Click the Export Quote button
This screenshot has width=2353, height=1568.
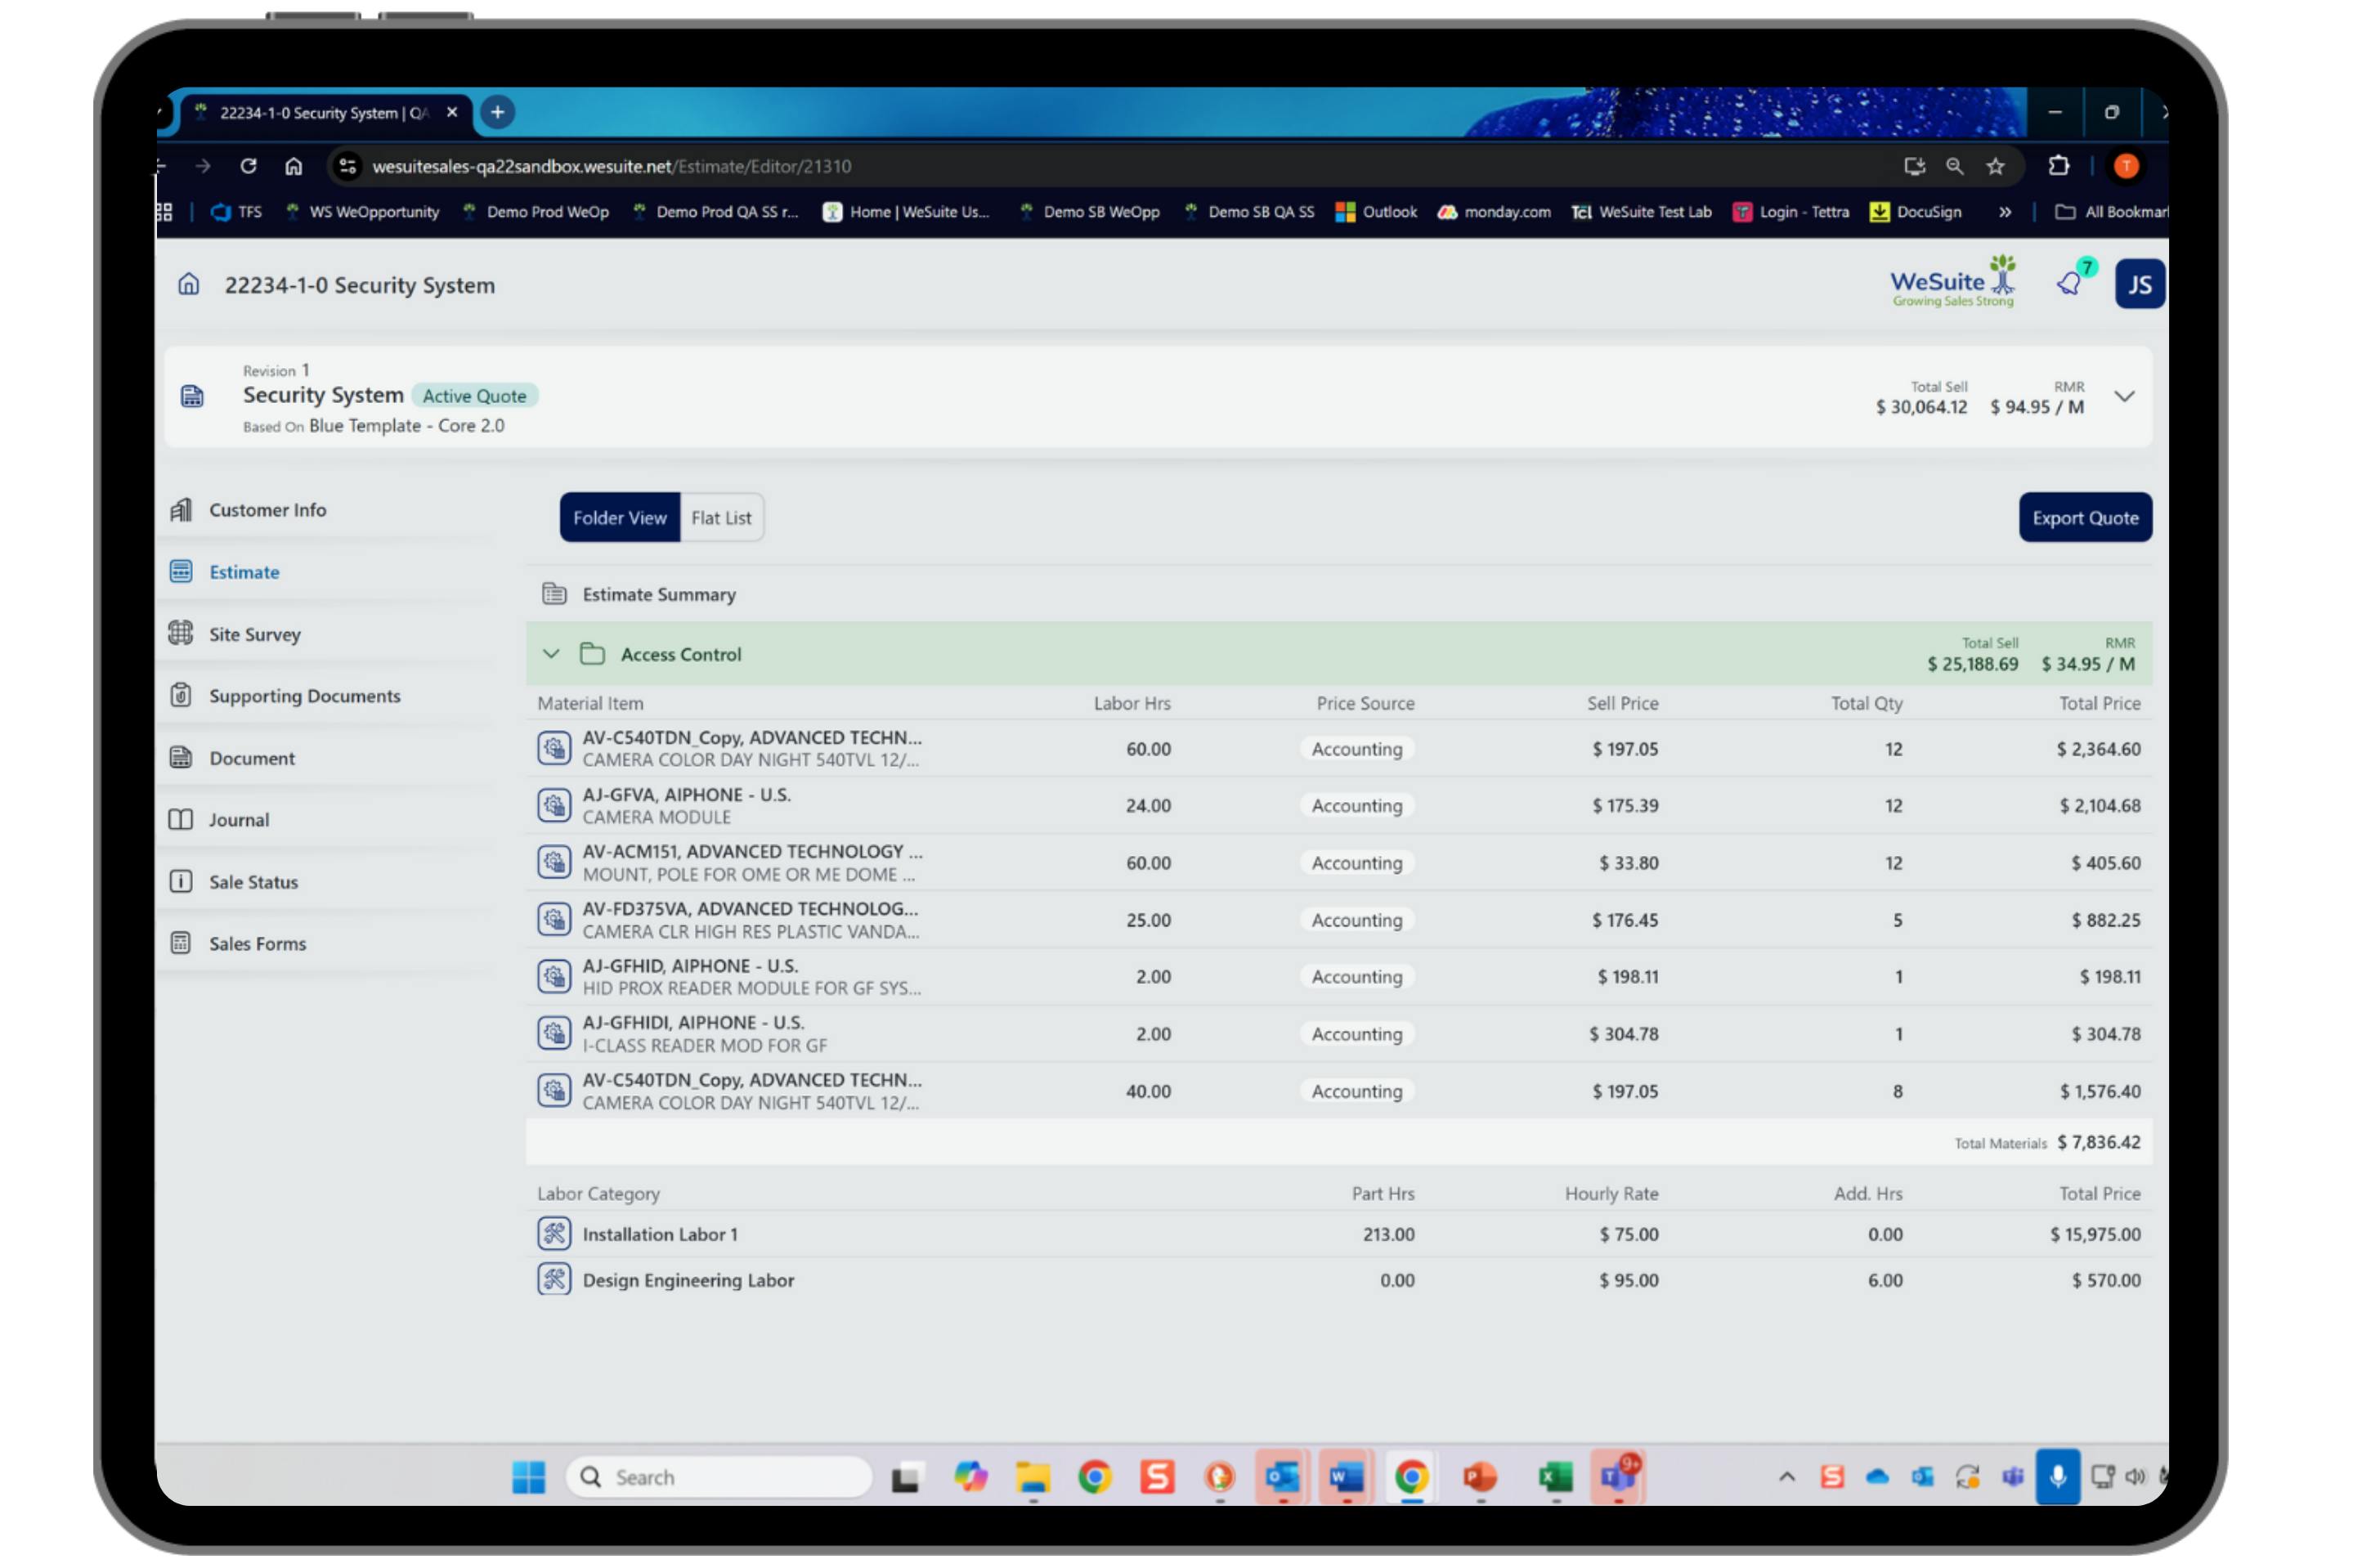click(x=2084, y=517)
